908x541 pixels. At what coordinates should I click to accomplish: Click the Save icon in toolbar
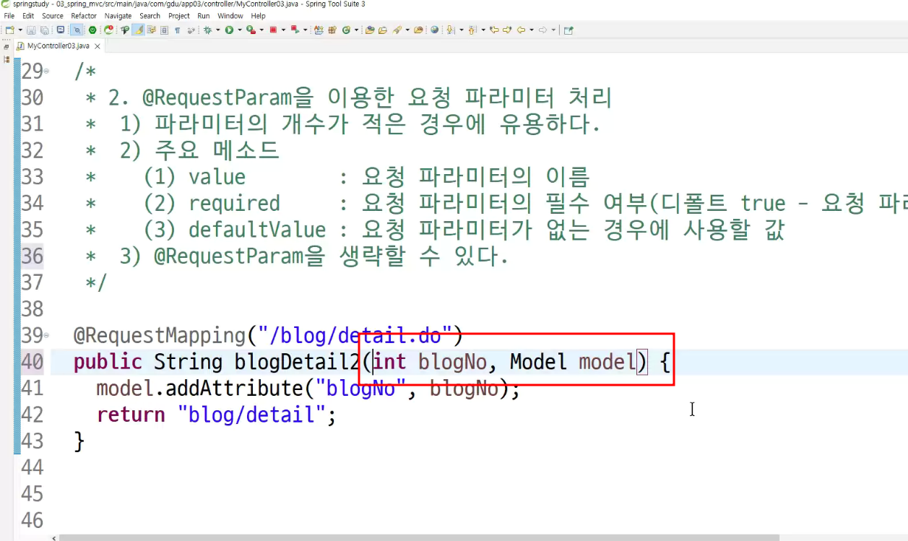click(31, 30)
